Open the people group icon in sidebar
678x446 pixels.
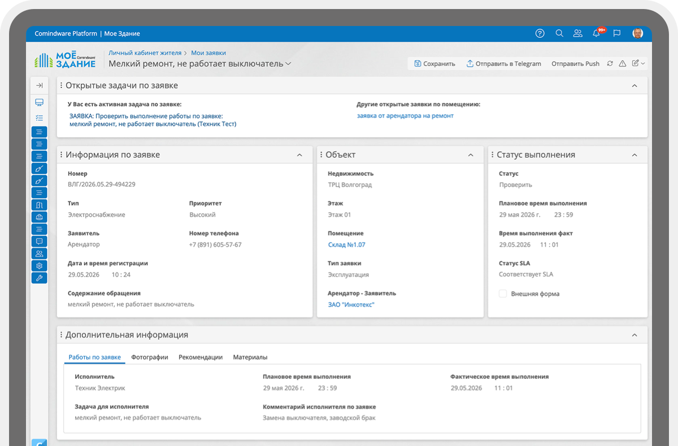(39, 253)
